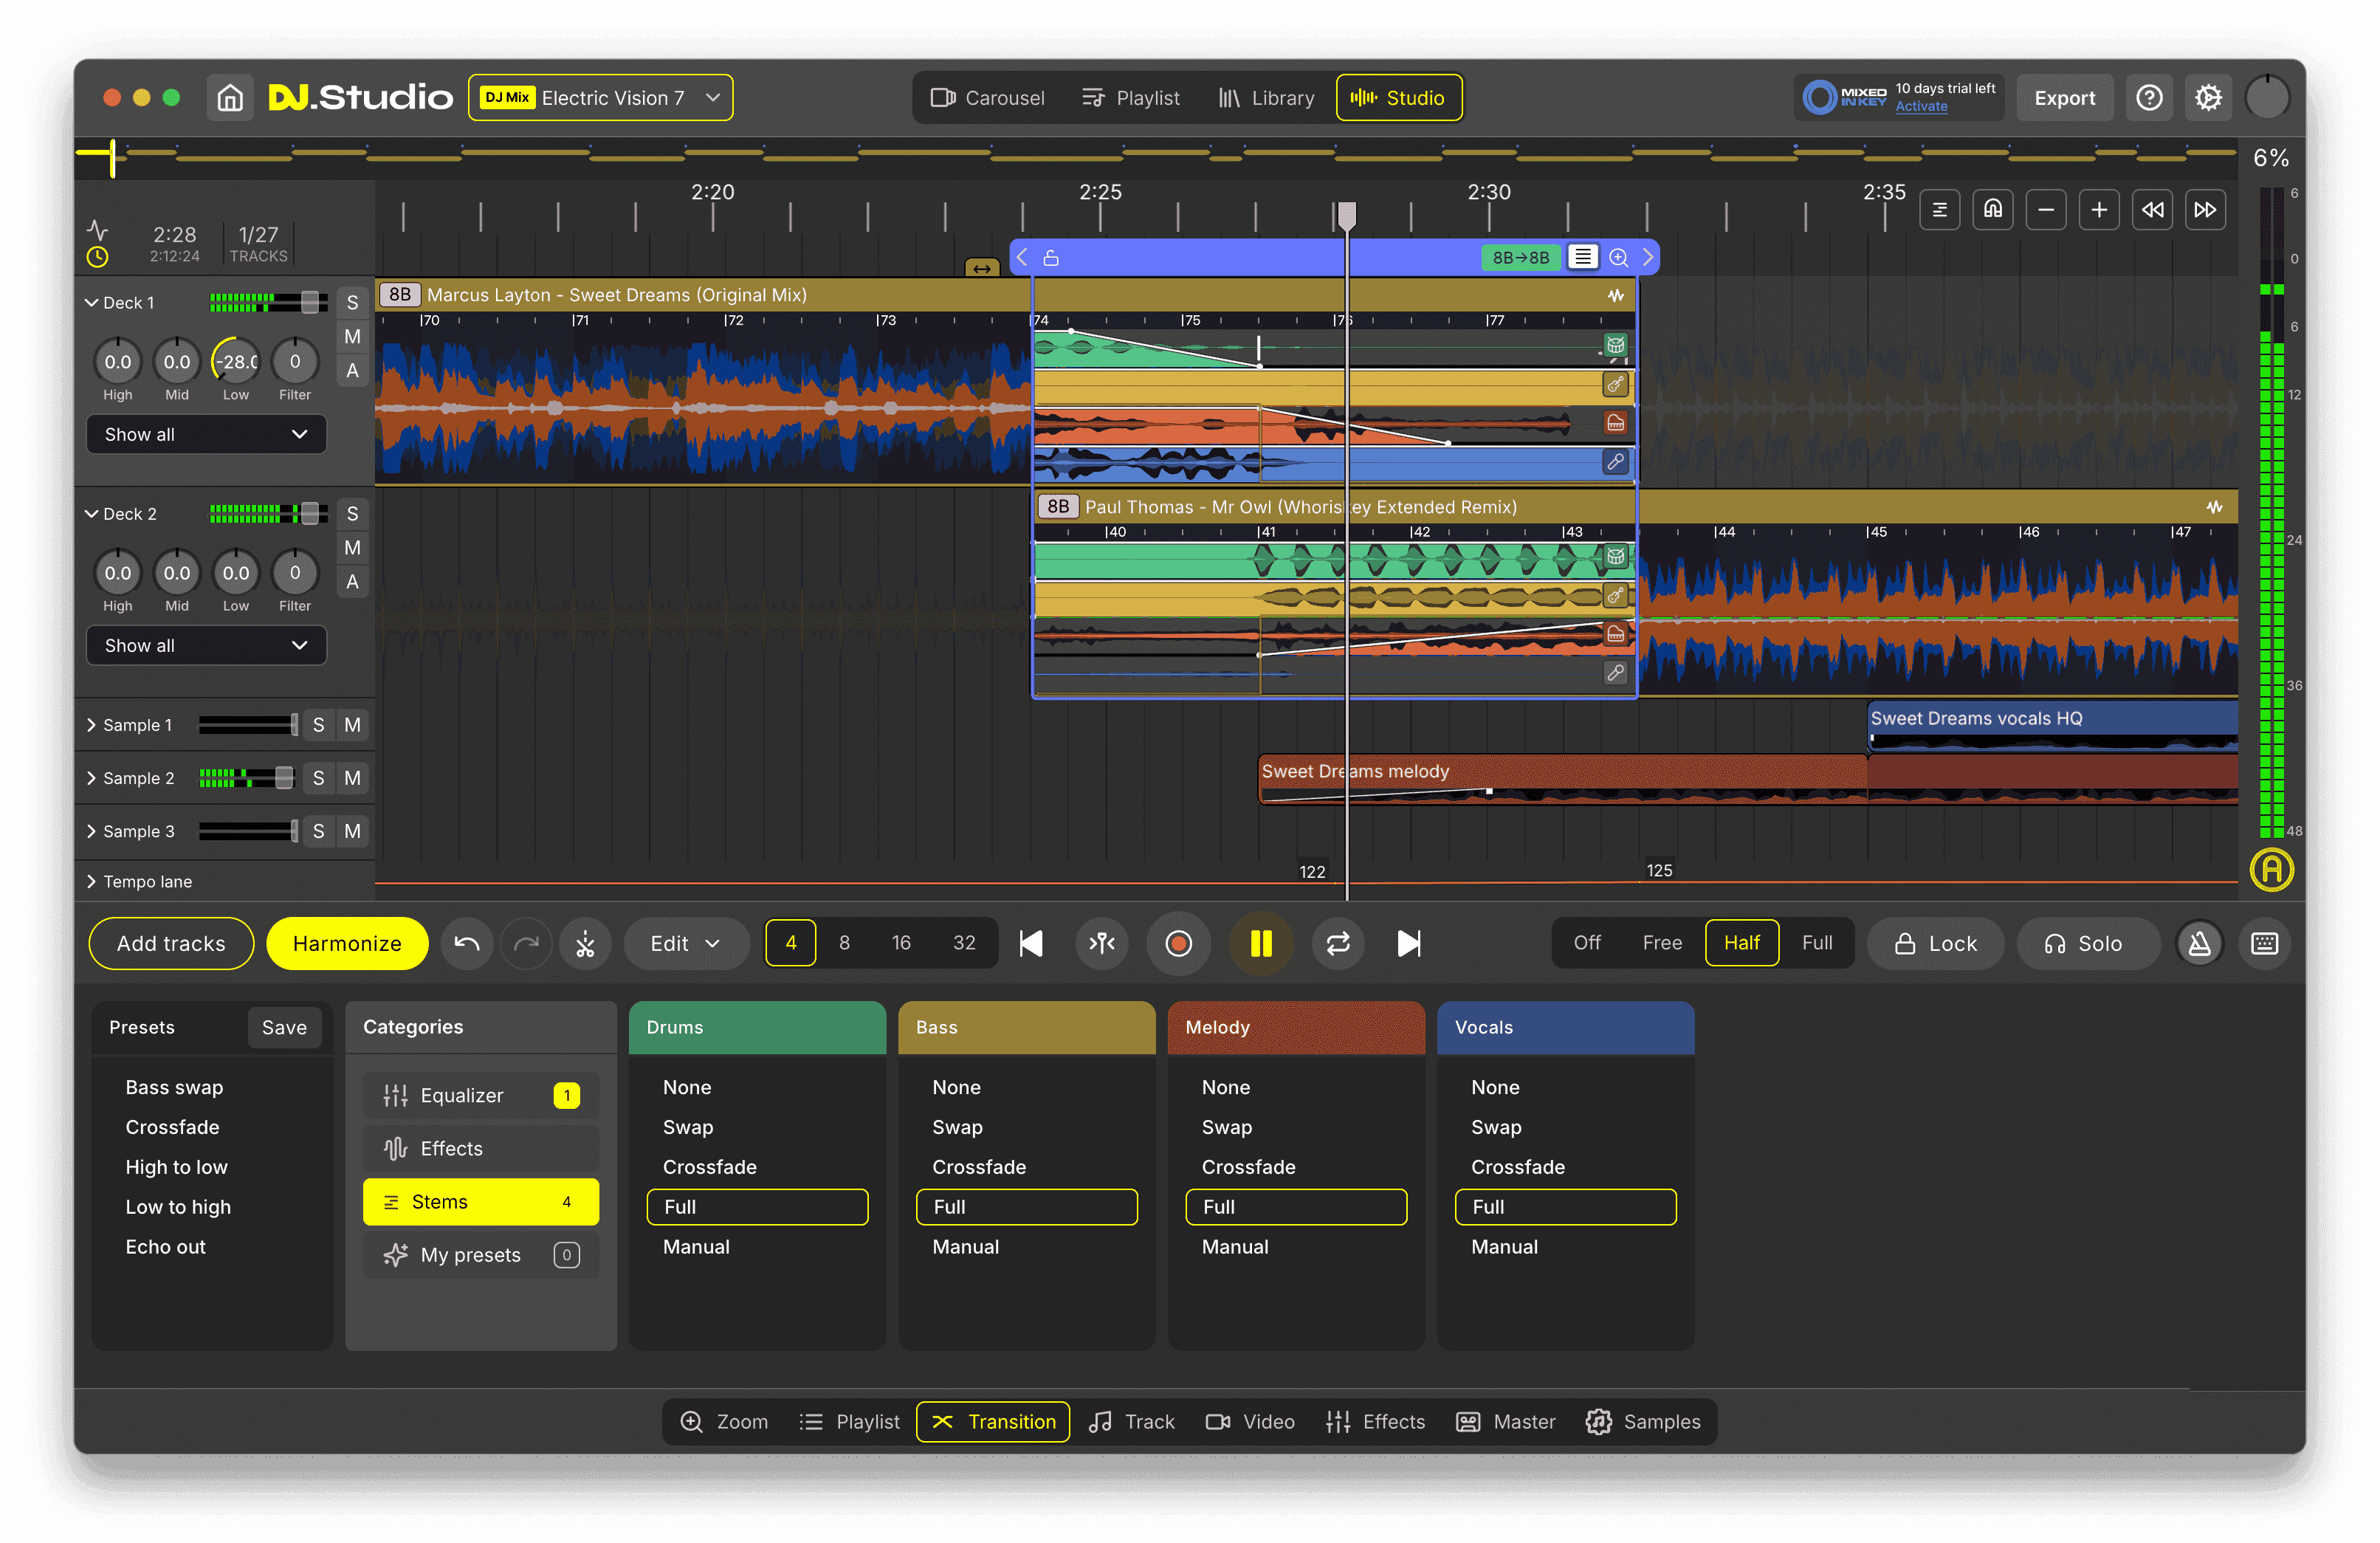Switch to Carousel view
Viewport: 2380px width, 1543px height.
[x=987, y=98]
